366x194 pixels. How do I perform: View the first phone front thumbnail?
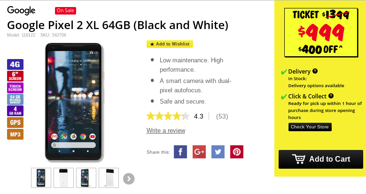click(x=41, y=178)
